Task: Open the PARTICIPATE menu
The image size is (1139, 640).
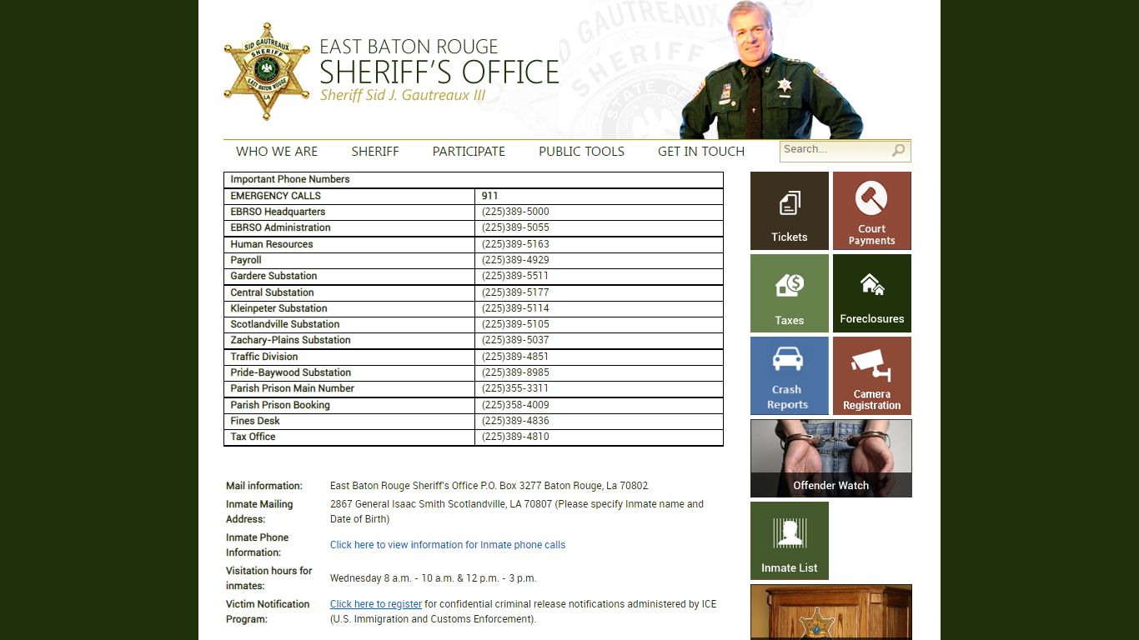Action: pos(469,152)
